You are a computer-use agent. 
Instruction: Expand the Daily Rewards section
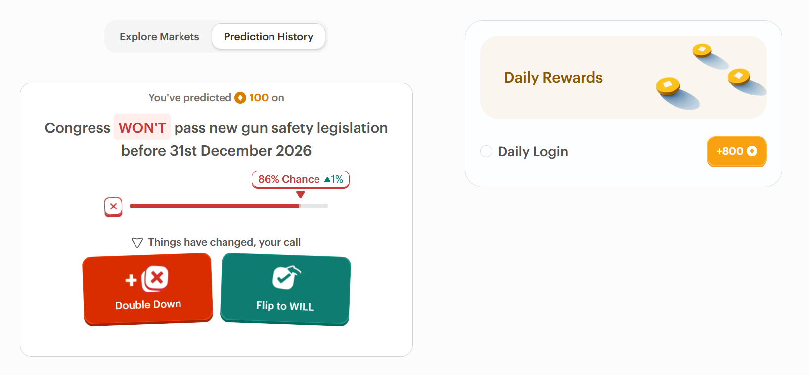[553, 77]
